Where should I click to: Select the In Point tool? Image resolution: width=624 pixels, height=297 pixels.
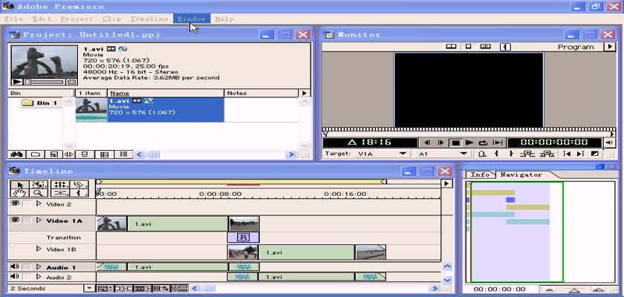[x=80, y=193]
